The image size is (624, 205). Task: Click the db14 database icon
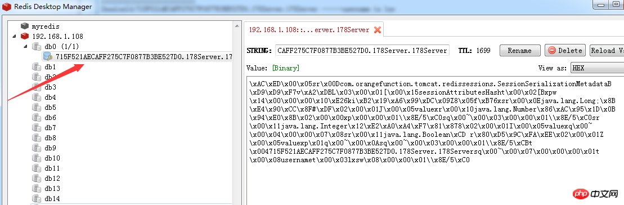[37, 198]
